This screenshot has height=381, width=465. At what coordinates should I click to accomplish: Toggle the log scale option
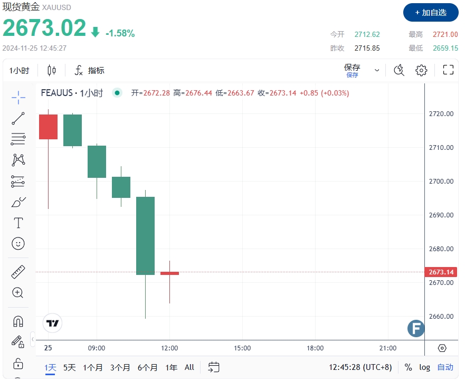(425, 367)
